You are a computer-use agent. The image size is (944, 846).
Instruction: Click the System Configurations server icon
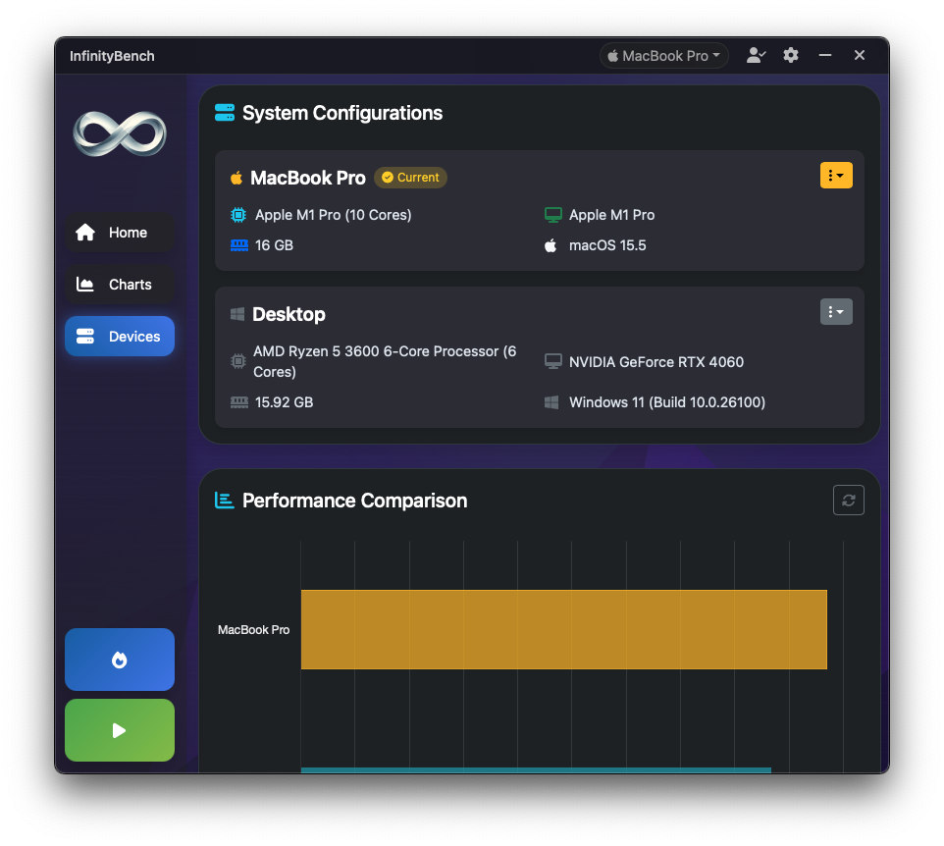(225, 113)
